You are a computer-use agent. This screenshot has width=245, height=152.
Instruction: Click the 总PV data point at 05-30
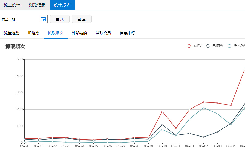coord(162,111)
